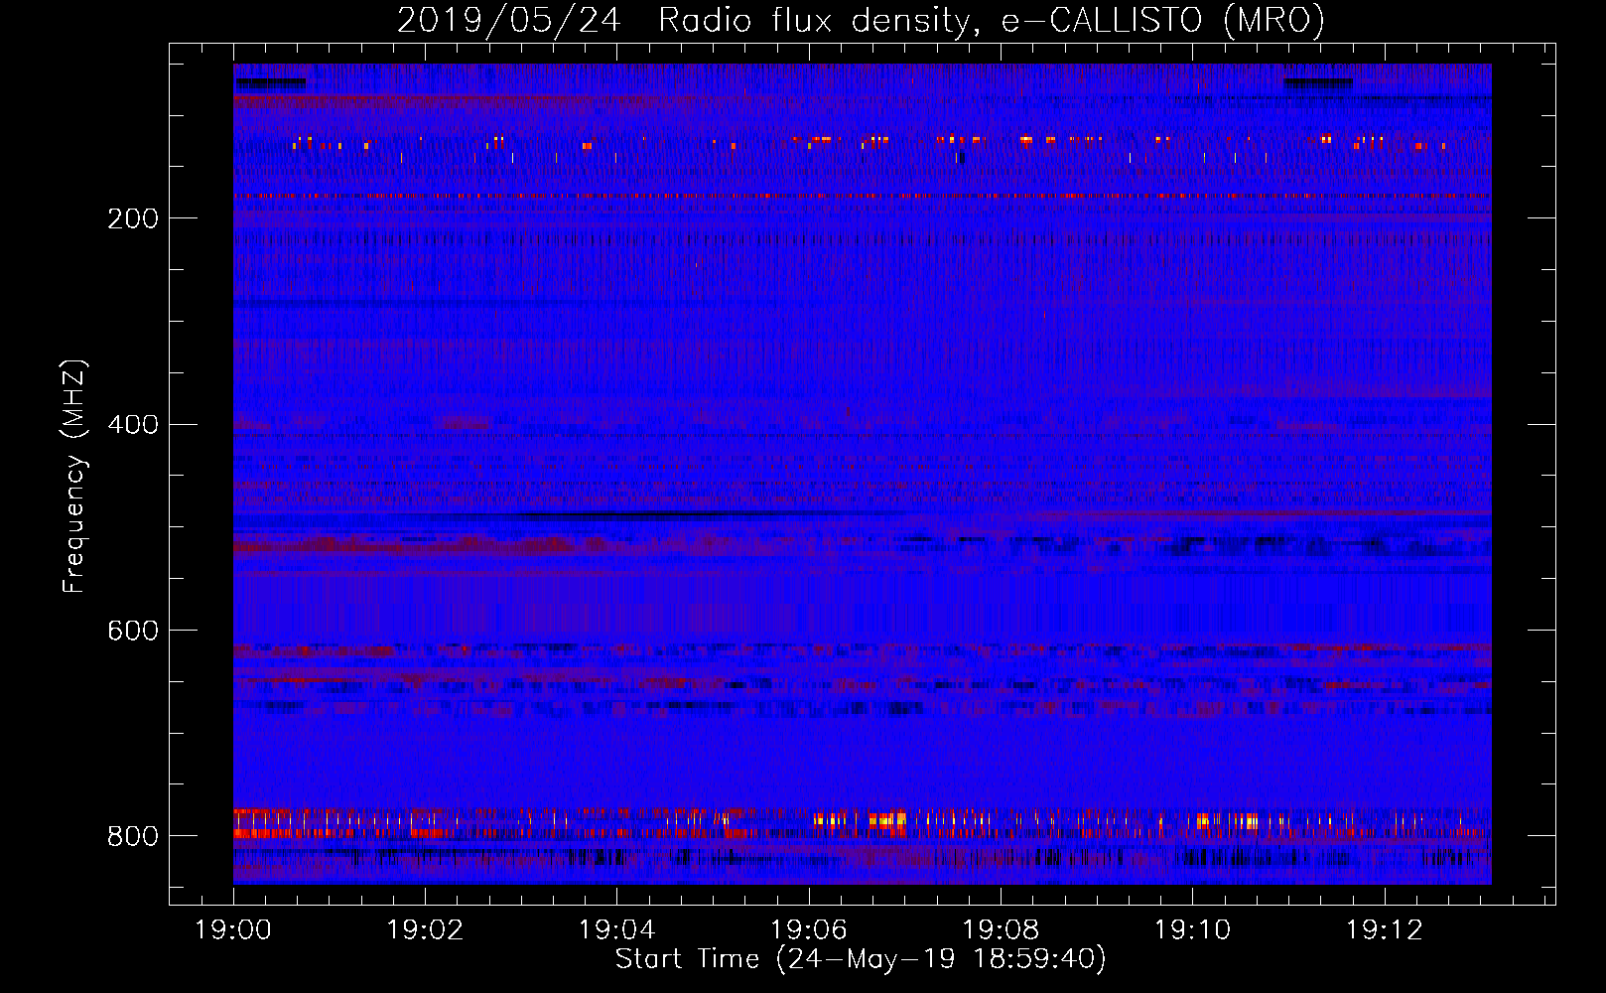Click the 600 frequency tick label

[x=133, y=632]
